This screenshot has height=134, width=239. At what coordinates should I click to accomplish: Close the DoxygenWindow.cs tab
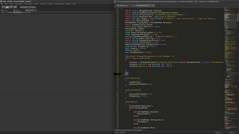click(153, 6)
